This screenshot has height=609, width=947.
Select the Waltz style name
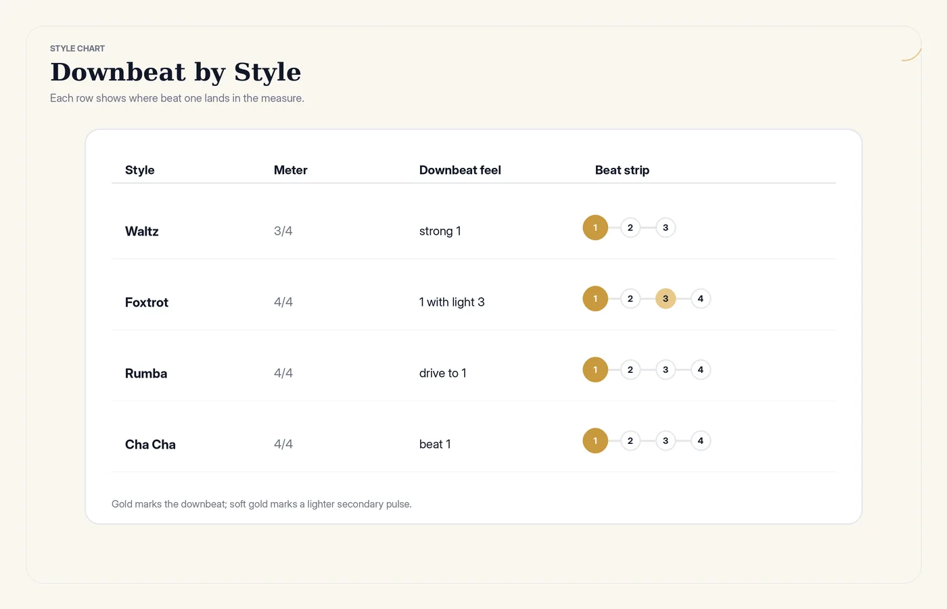point(142,231)
